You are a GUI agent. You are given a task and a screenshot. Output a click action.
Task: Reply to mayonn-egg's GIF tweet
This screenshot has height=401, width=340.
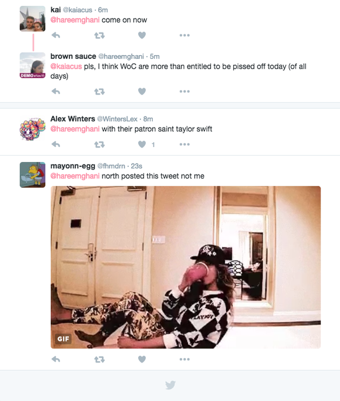click(56, 359)
